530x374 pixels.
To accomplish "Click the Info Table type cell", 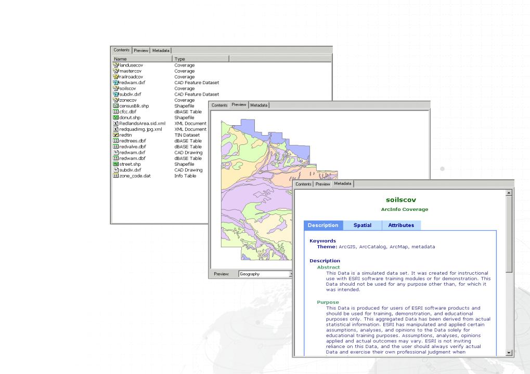I will pos(185,176).
